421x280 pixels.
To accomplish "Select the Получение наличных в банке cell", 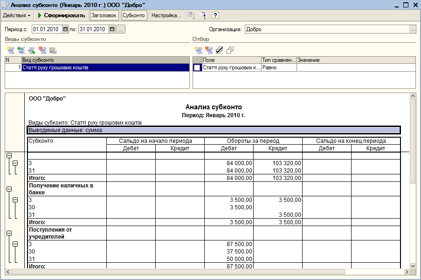I will click(x=67, y=189).
